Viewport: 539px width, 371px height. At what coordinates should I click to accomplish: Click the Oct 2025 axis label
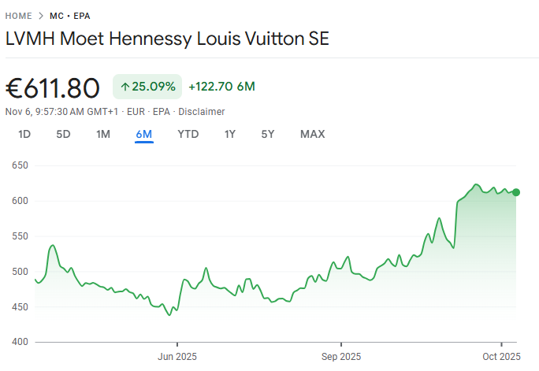501,357
